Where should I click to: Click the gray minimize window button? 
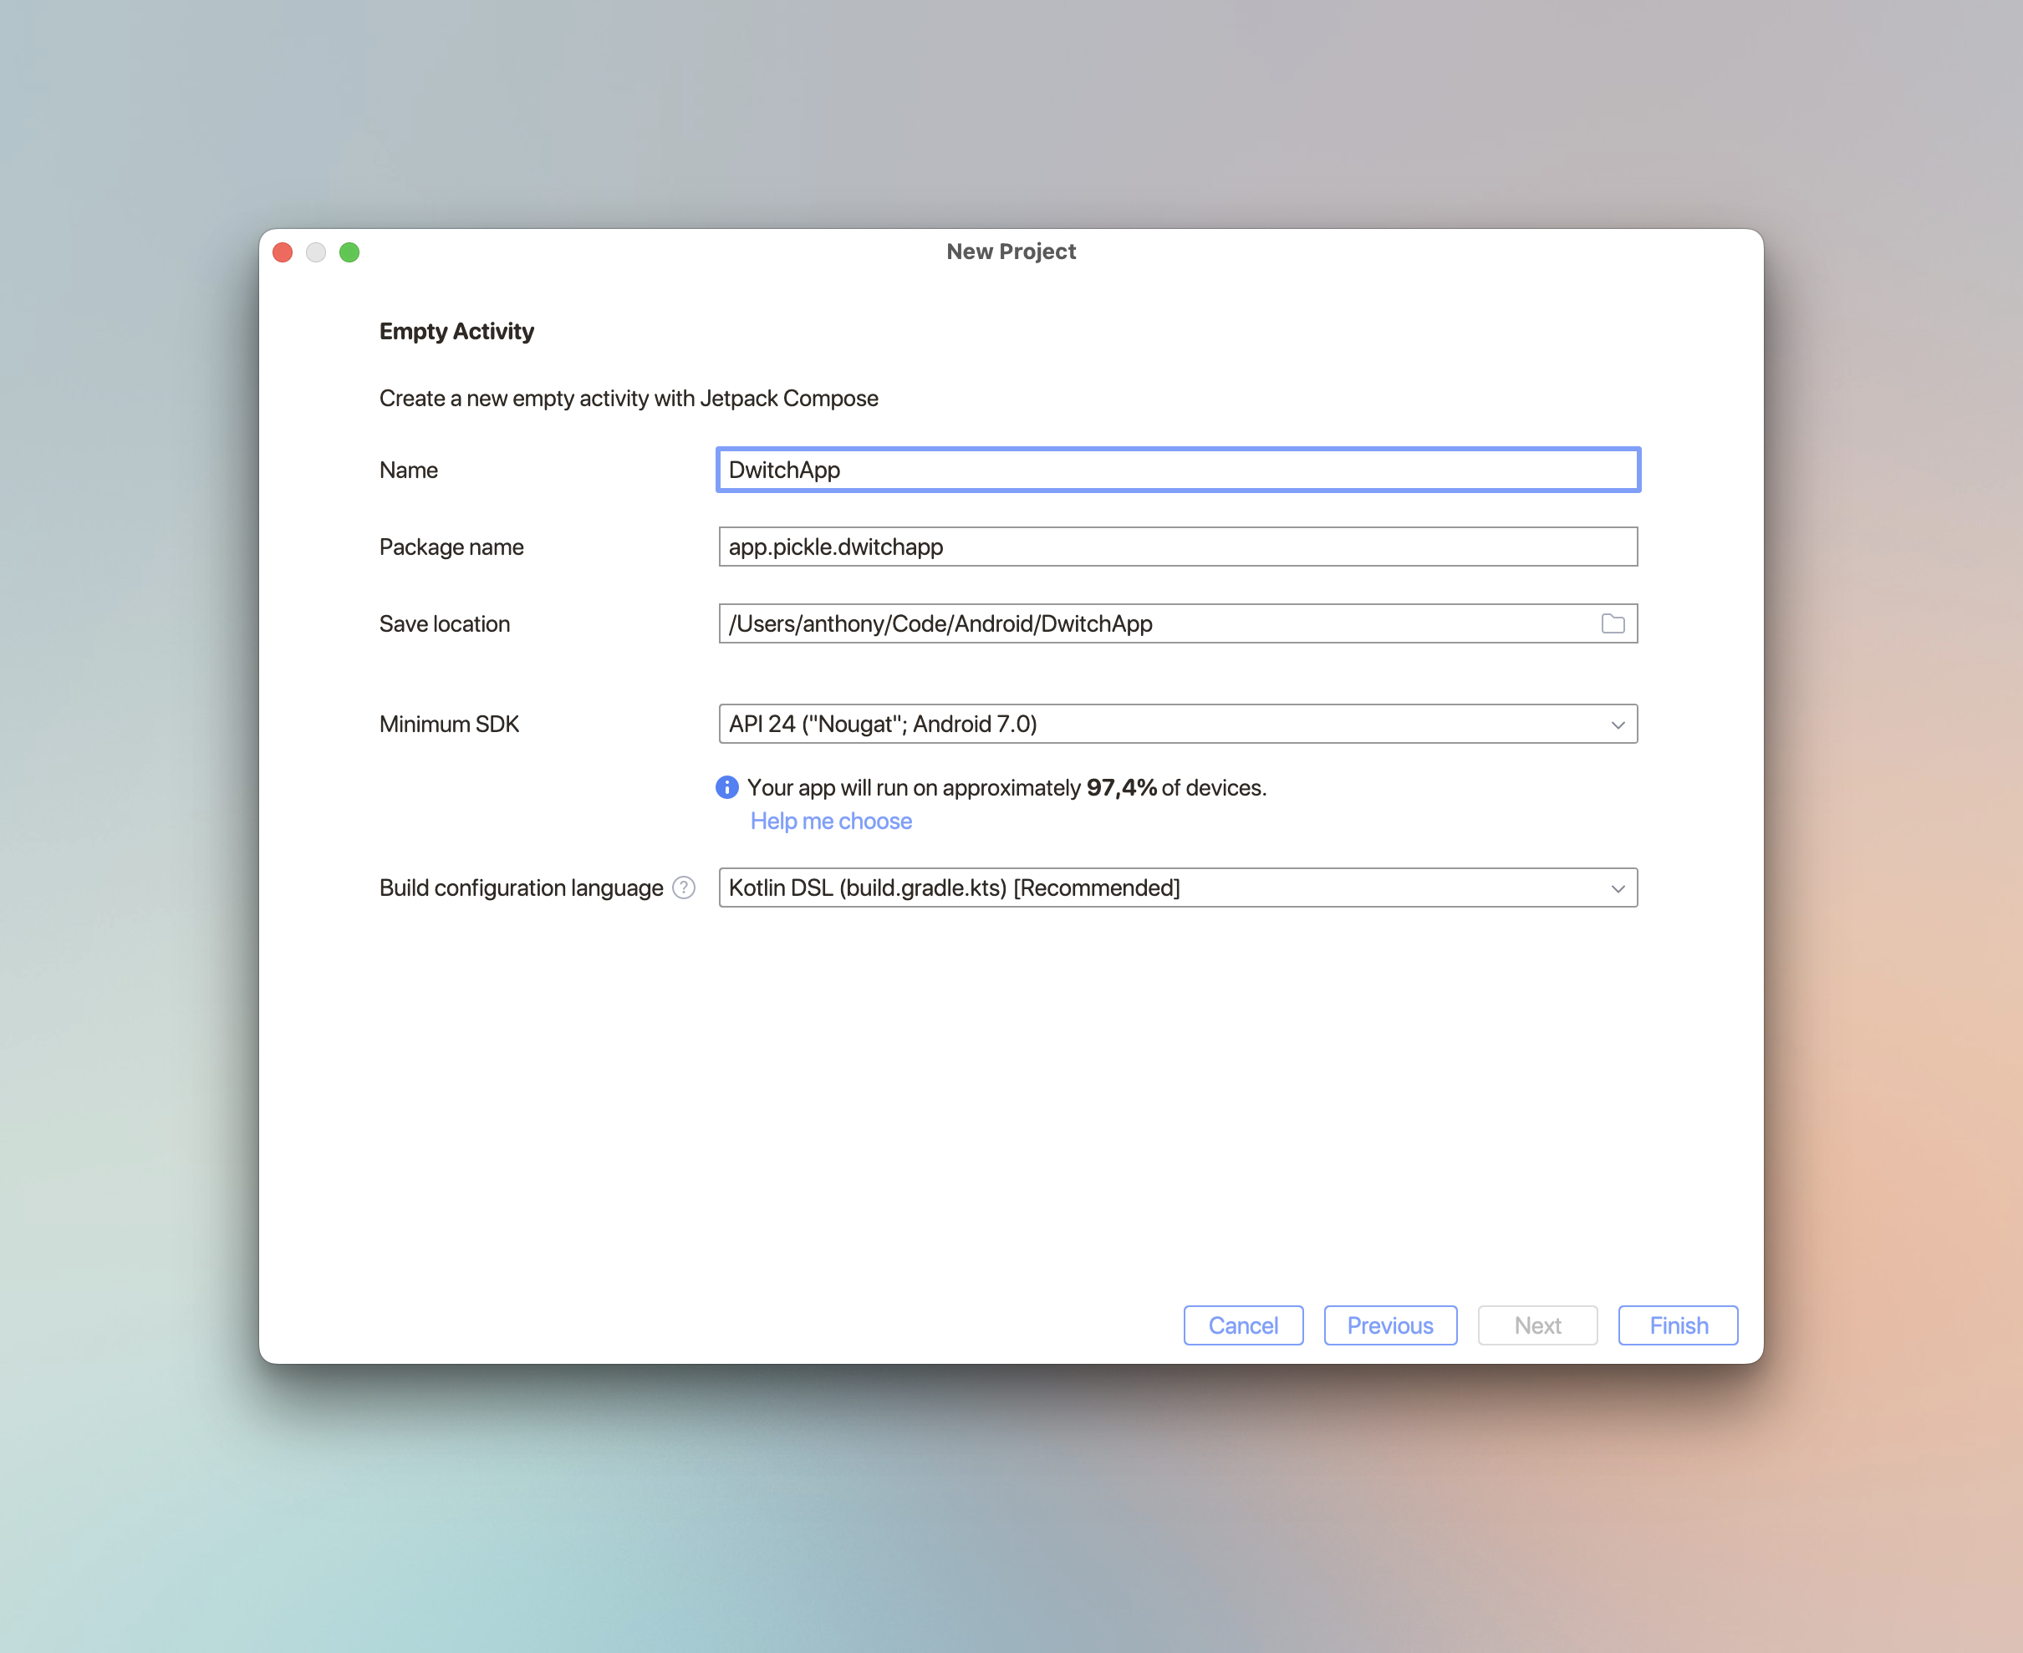316,252
